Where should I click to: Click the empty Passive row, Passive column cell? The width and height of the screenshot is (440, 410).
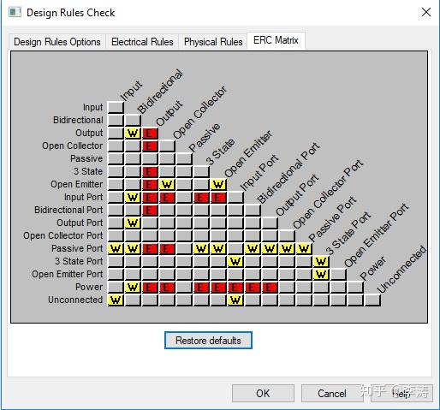[184, 159]
